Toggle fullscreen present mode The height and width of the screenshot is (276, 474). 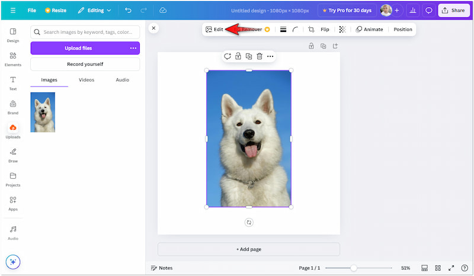coord(451,268)
